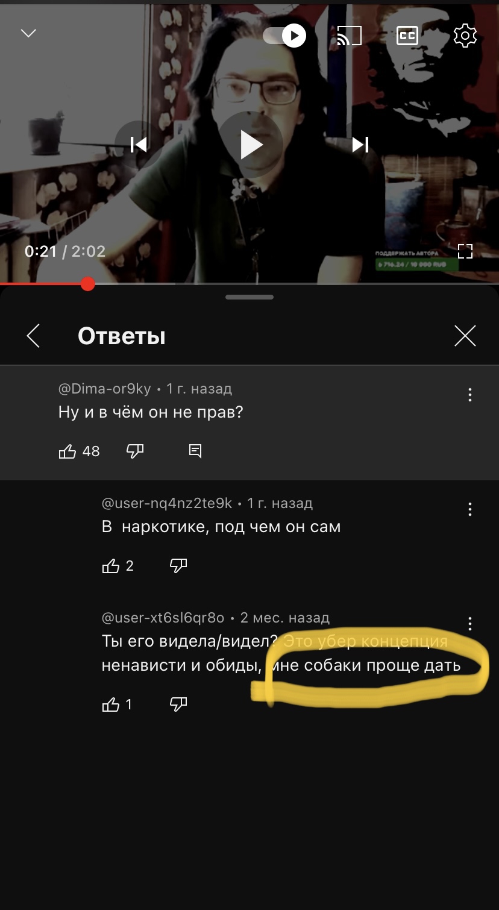Screen dimensions: 499x910
Task: Skip to next video
Action: (x=360, y=145)
